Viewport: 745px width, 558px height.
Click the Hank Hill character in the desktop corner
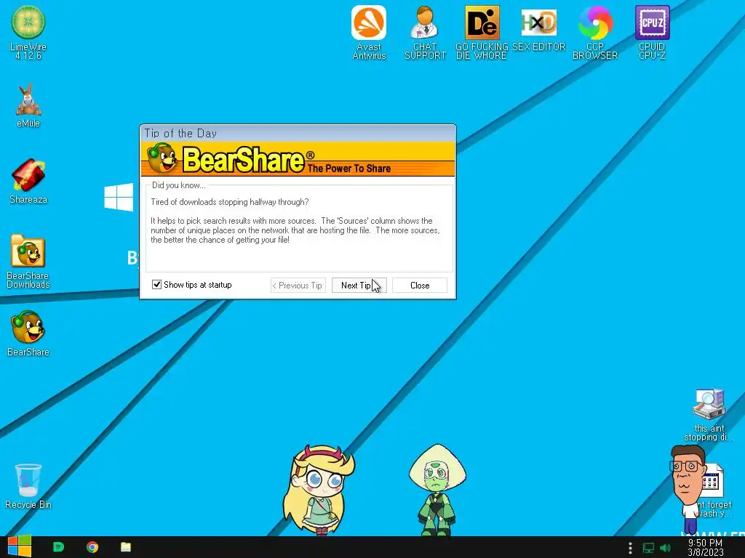pos(688,489)
